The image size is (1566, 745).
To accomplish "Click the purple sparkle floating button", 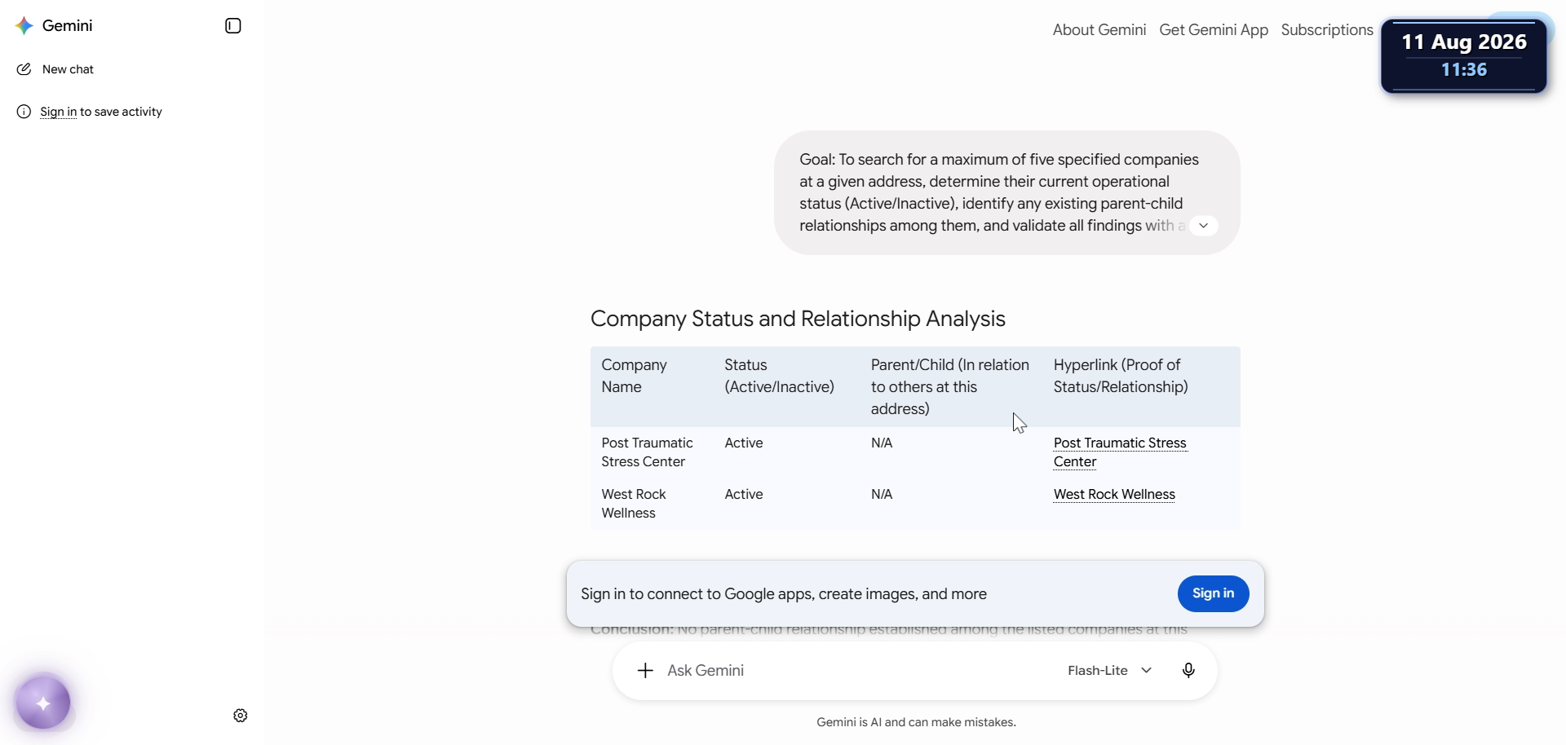I will point(43,703).
